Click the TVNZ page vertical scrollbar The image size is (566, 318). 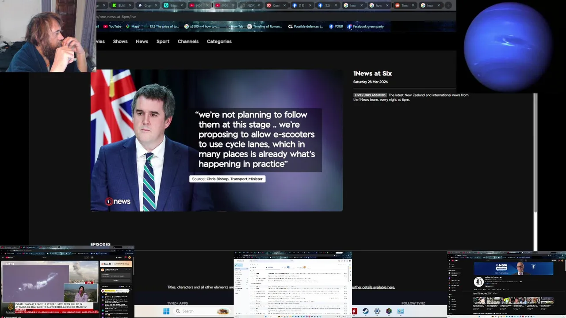point(535,152)
